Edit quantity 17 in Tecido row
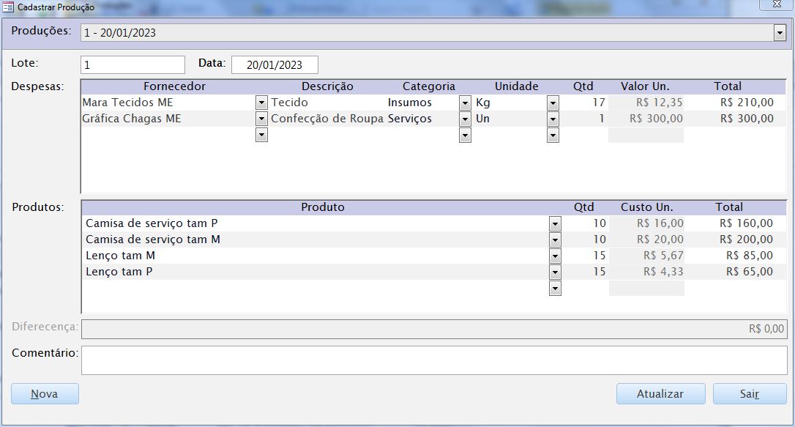795x427 pixels. (586, 103)
